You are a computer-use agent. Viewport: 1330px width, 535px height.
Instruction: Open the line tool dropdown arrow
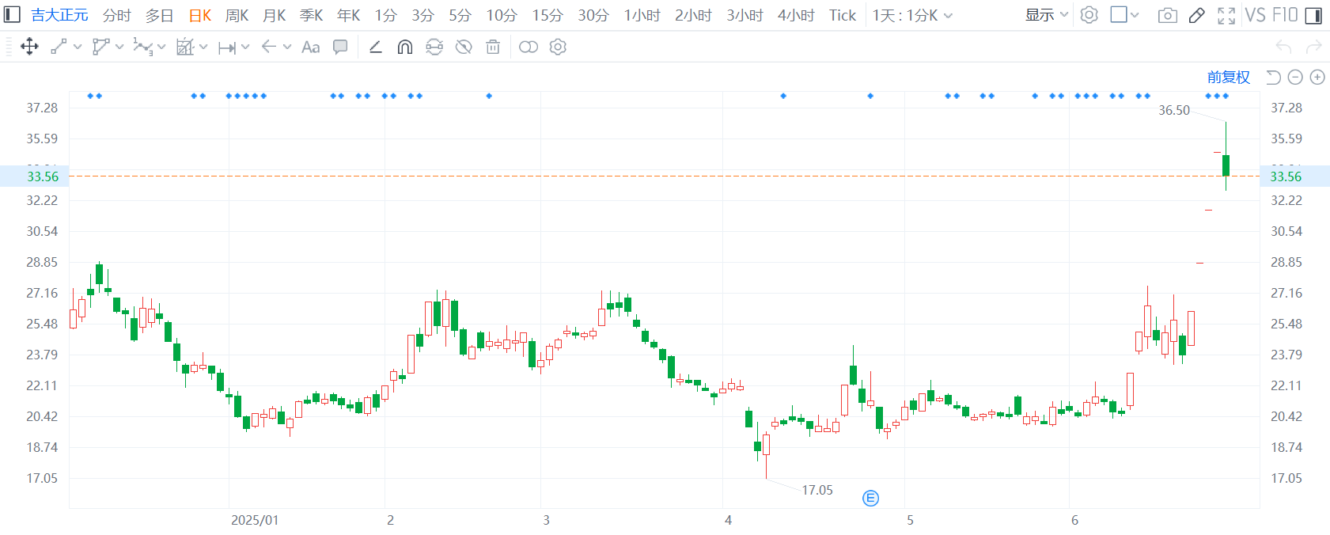pyautogui.click(x=78, y=47)
